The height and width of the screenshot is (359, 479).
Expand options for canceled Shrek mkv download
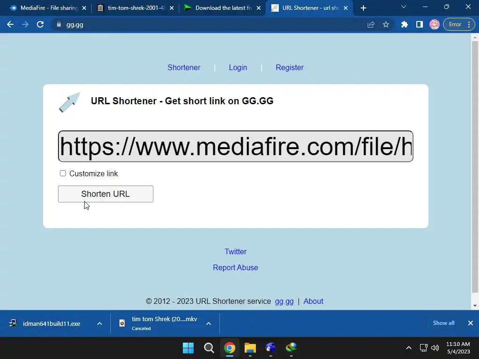[x=209, y=323]
